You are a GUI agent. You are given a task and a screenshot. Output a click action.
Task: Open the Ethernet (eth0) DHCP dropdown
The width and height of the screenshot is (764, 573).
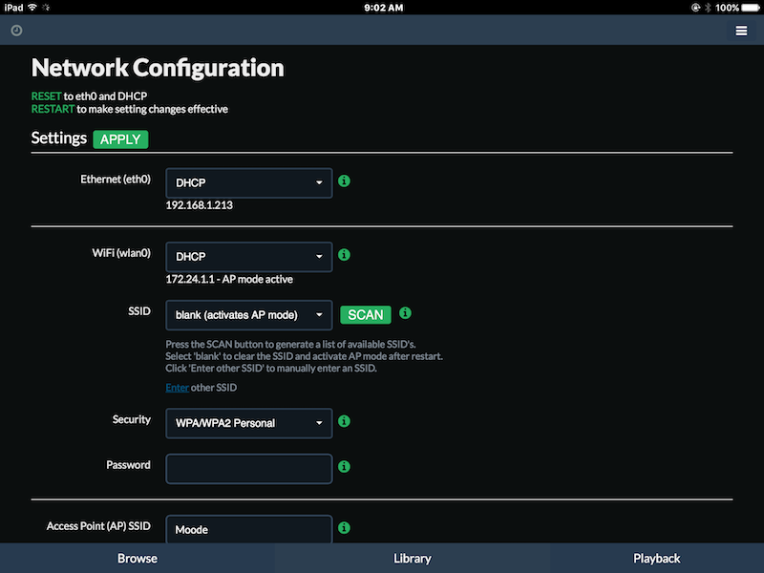click(x=249, y=182)
